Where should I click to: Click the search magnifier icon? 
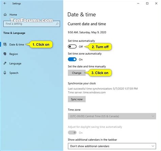click(57, 24)
